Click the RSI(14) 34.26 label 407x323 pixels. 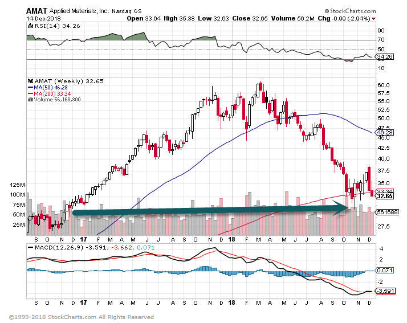[x=58, y=26]
